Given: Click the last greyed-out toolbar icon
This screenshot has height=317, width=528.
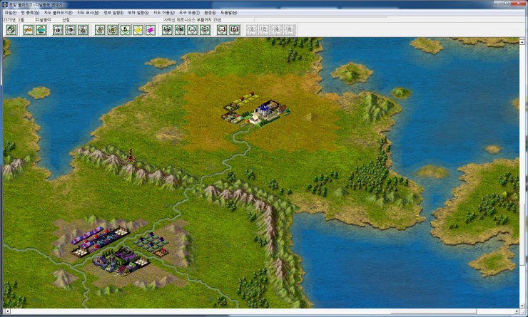Looking at the screenshot, I should pyautogui.click(x=290, y=30).
